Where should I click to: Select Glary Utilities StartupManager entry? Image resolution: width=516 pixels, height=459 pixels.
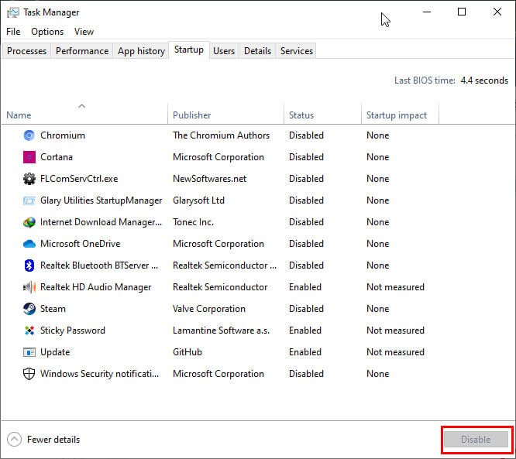tap(101, 200)
